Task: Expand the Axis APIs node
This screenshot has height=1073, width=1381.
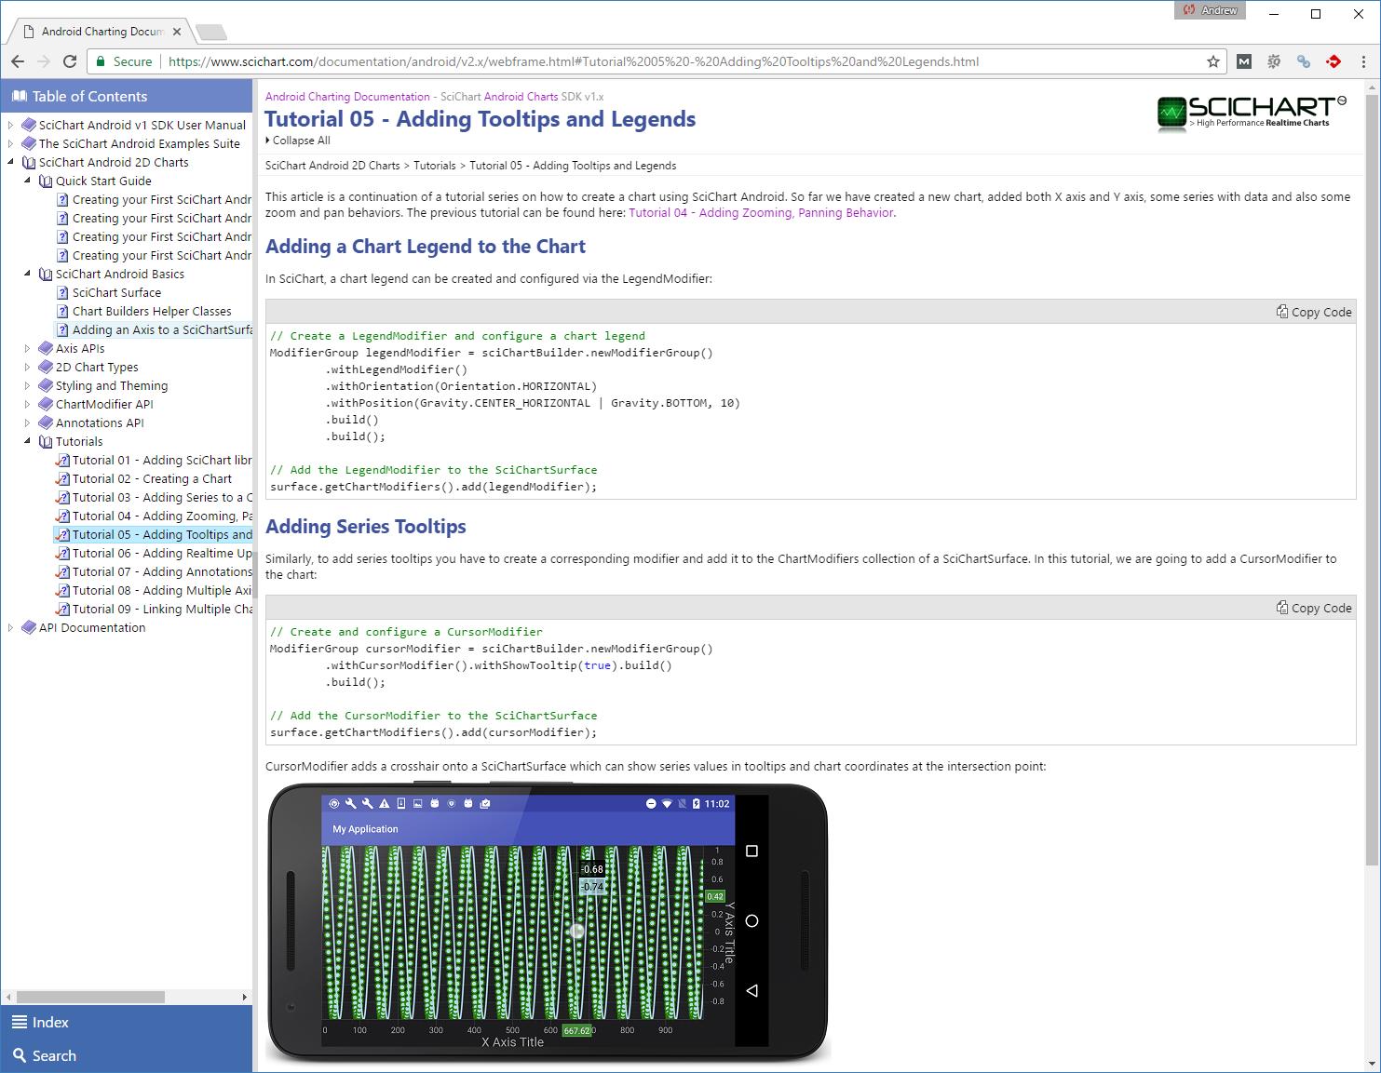Action: 27,348
